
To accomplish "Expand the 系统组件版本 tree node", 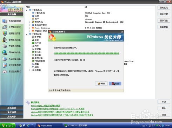I will click(x=29, y=25).
